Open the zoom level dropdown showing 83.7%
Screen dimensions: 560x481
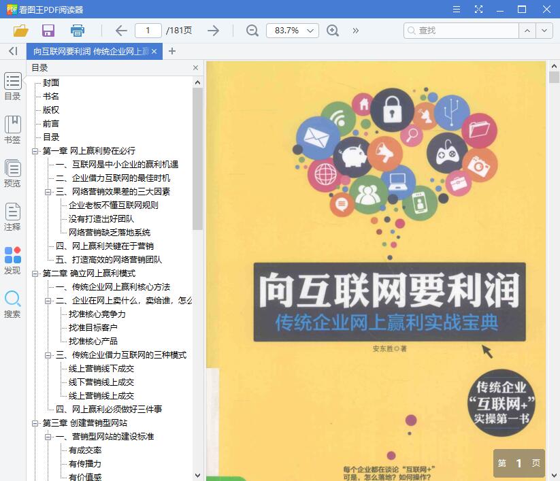(293, 31)
